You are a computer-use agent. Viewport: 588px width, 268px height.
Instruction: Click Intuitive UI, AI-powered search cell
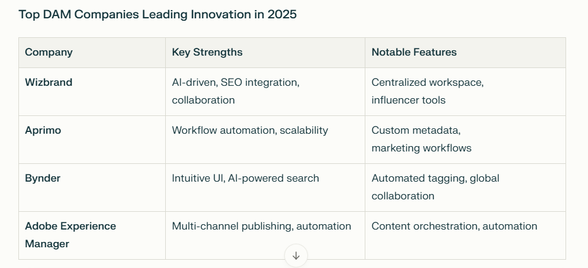[265, 188]
